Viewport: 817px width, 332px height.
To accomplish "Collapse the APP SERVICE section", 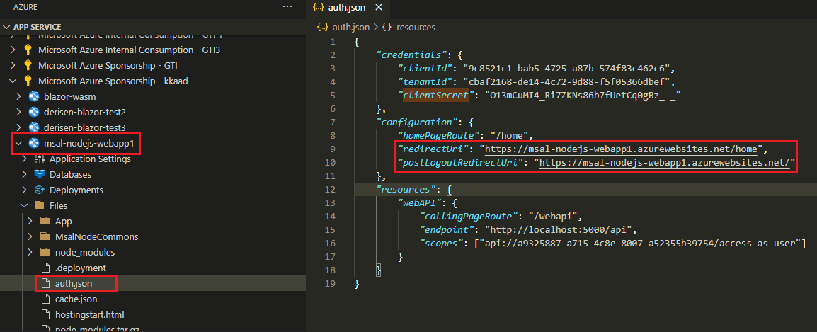I will coord(6,27).
